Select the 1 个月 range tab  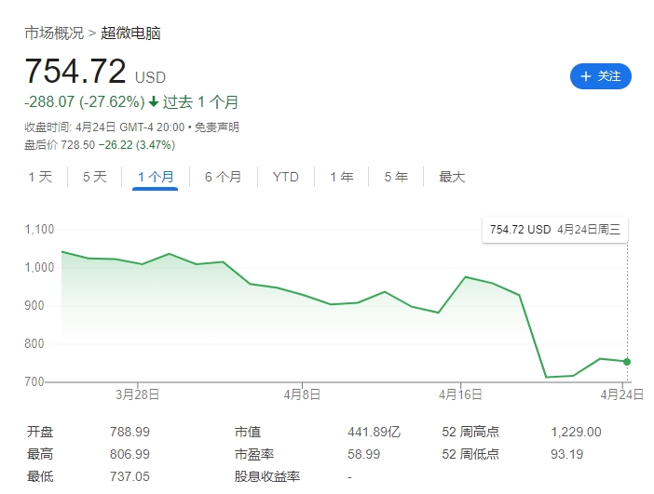click(155, 177)
